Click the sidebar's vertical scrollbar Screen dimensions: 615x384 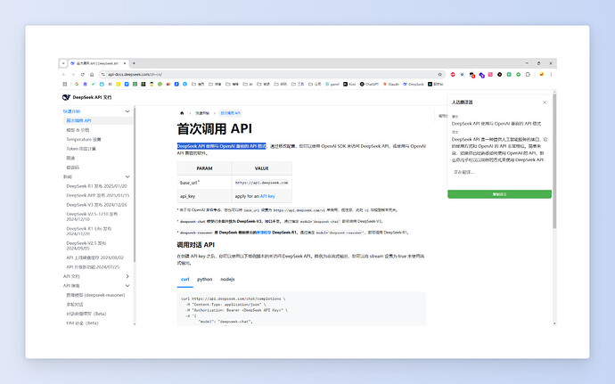point(135,184)
